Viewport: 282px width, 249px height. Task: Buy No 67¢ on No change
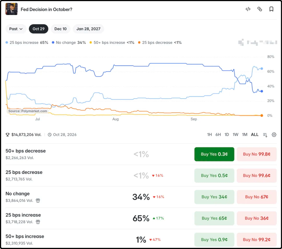tap(257, 197)
